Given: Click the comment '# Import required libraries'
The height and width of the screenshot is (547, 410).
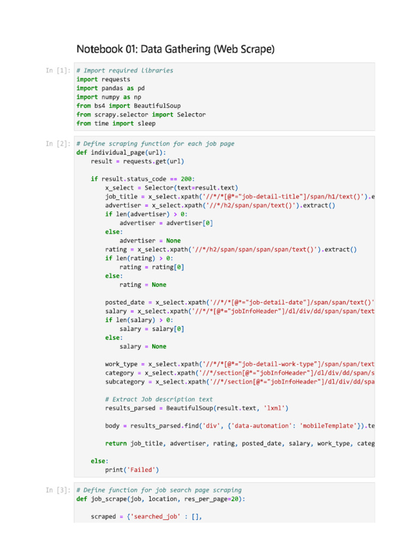Looking at the screenshot, I should pyautogui.click(x=125, y=71).
